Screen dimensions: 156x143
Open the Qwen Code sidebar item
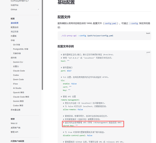click(18, 80)
